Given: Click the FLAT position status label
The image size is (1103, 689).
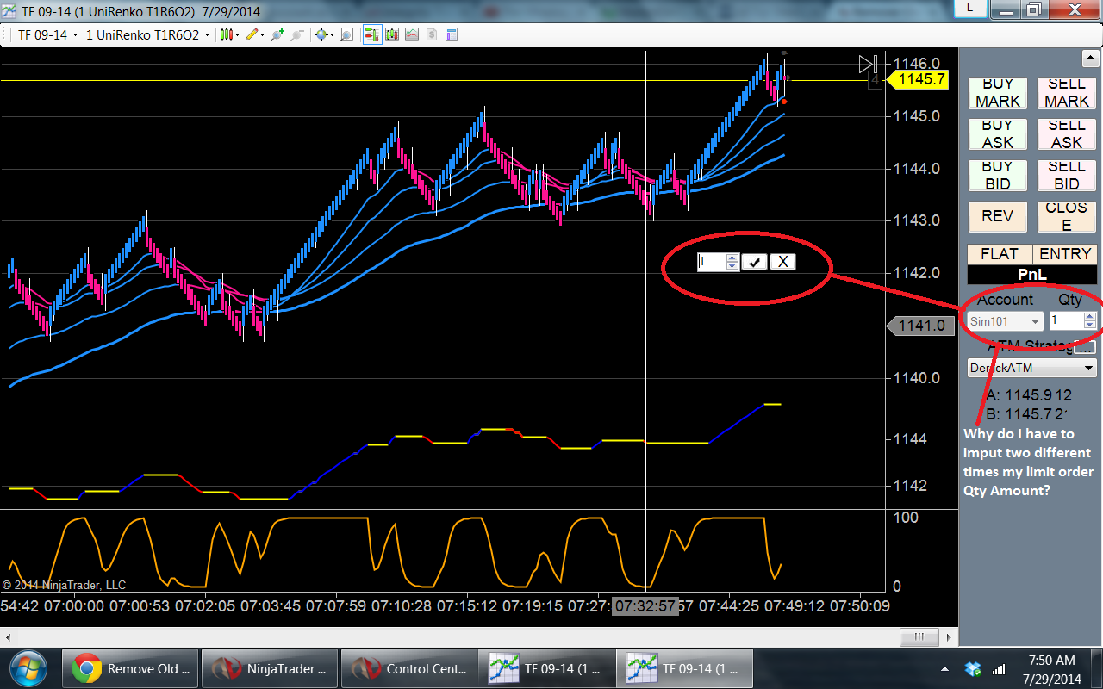Looking at the screenshot, I should point(999,254).
